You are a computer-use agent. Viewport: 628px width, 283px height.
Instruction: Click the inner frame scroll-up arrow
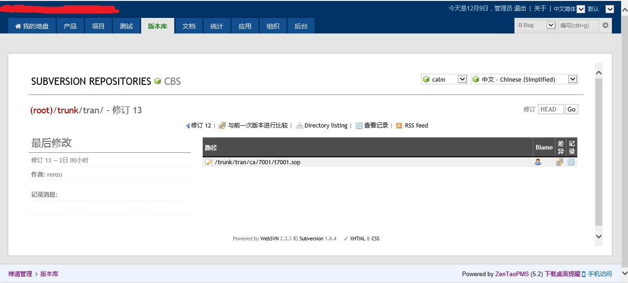(x=599, y=72)
